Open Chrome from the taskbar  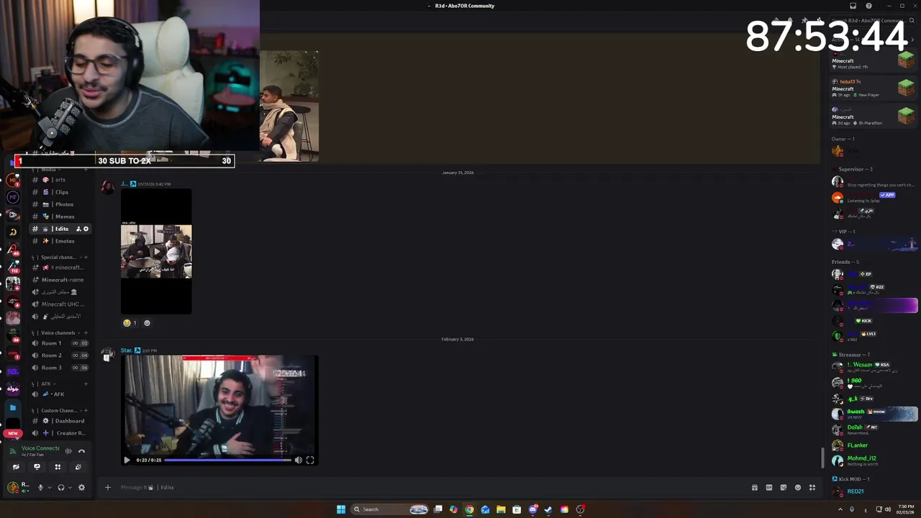(x=469, y=509)
